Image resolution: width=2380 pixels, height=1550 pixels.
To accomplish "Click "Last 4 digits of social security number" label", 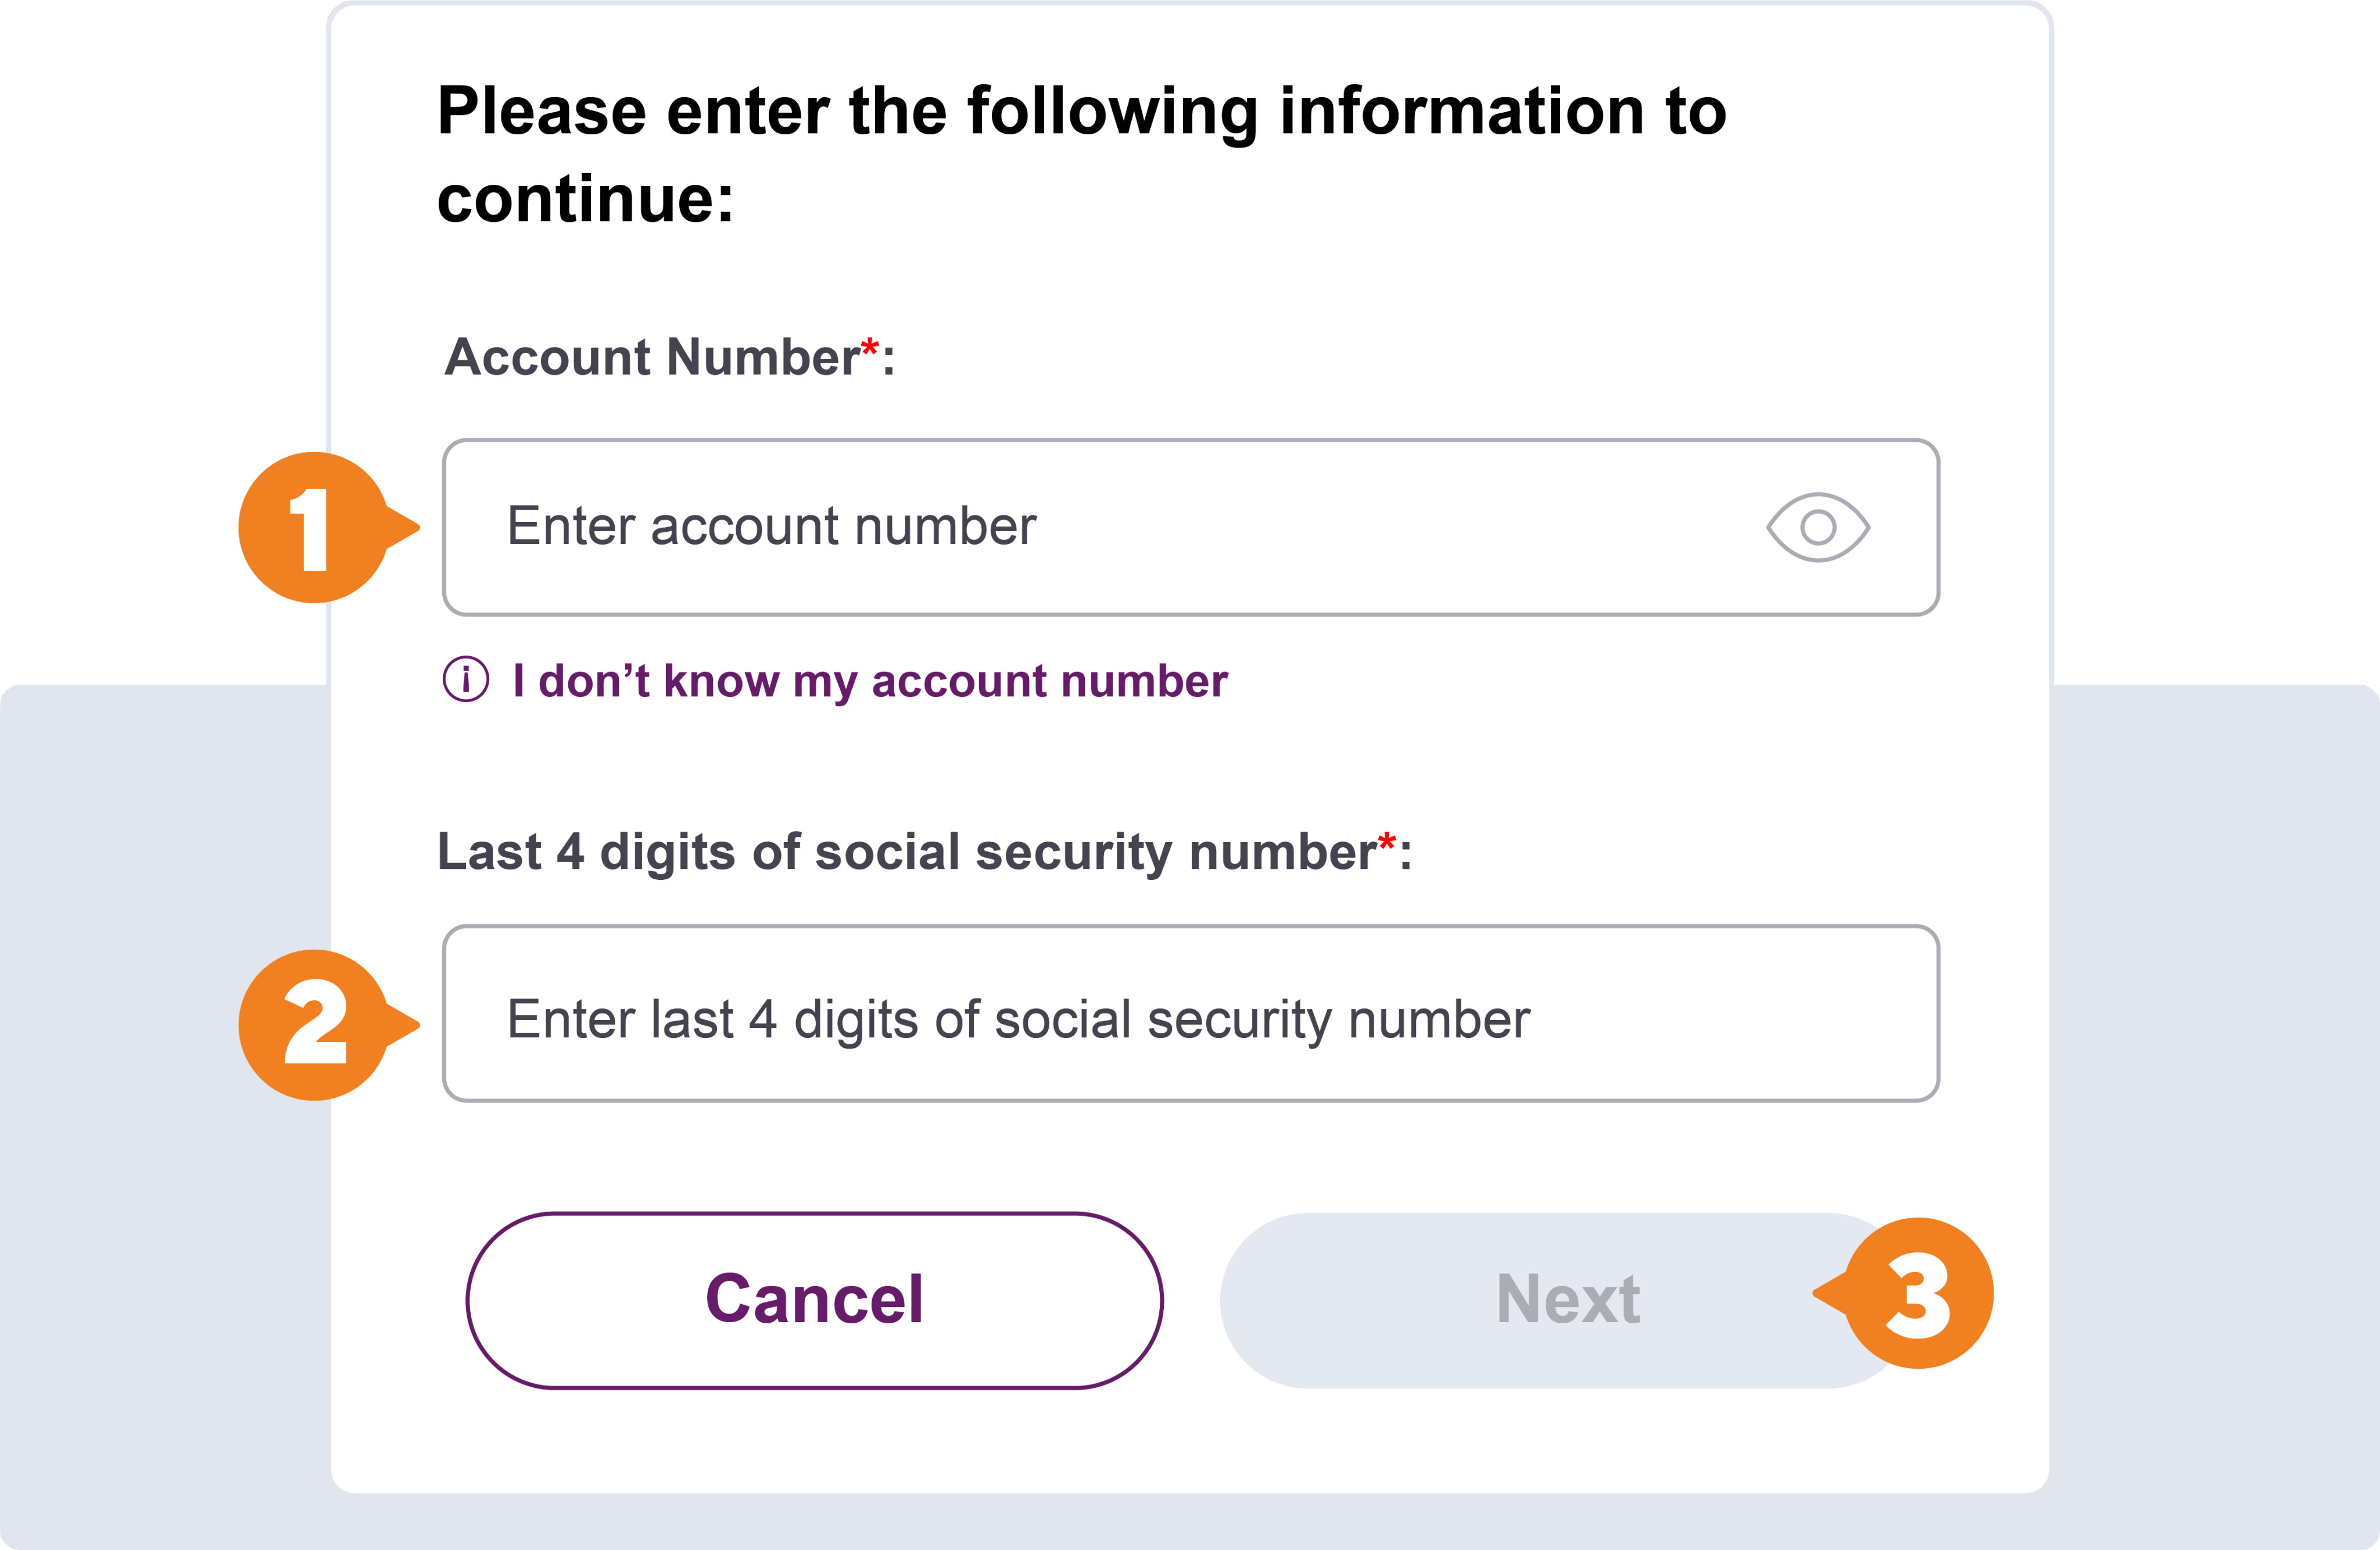I will 906,853.
